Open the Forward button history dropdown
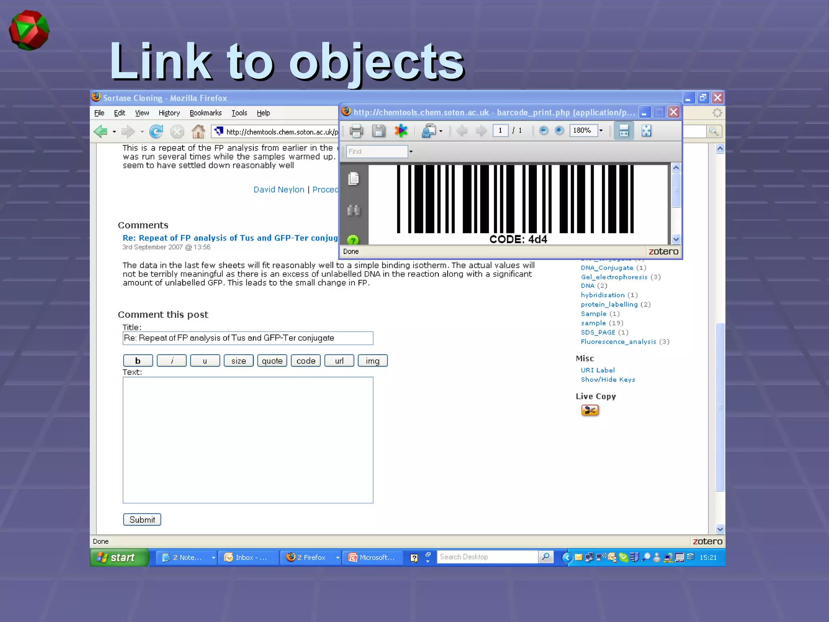This screenshot has height=622, width=829. pos(142,132)
